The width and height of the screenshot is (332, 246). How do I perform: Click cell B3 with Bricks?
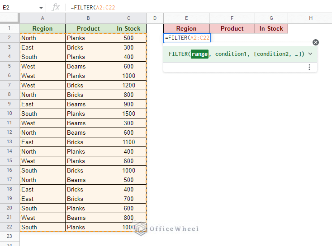88,47
